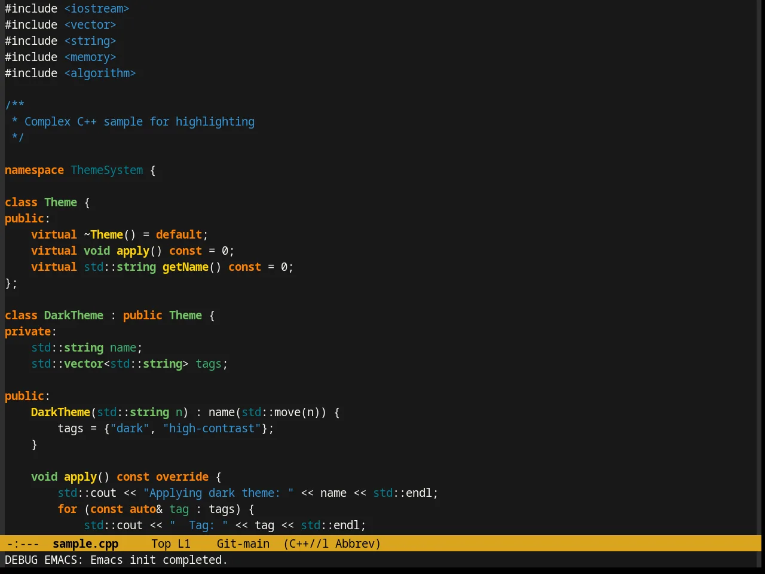This screenshot has height=574, width=765.
Task: Click 'private' access specifier
Action: [x=27, y=331]
